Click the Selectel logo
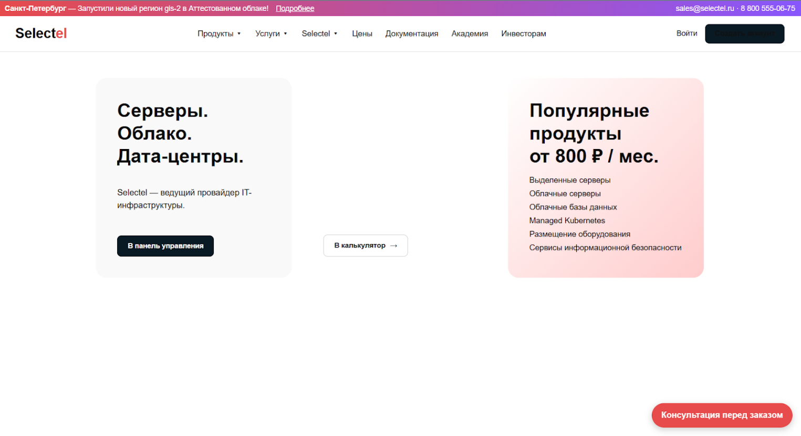Image resolution: width=801 pixels, height=436 pixels. click(x=40, y=33)
